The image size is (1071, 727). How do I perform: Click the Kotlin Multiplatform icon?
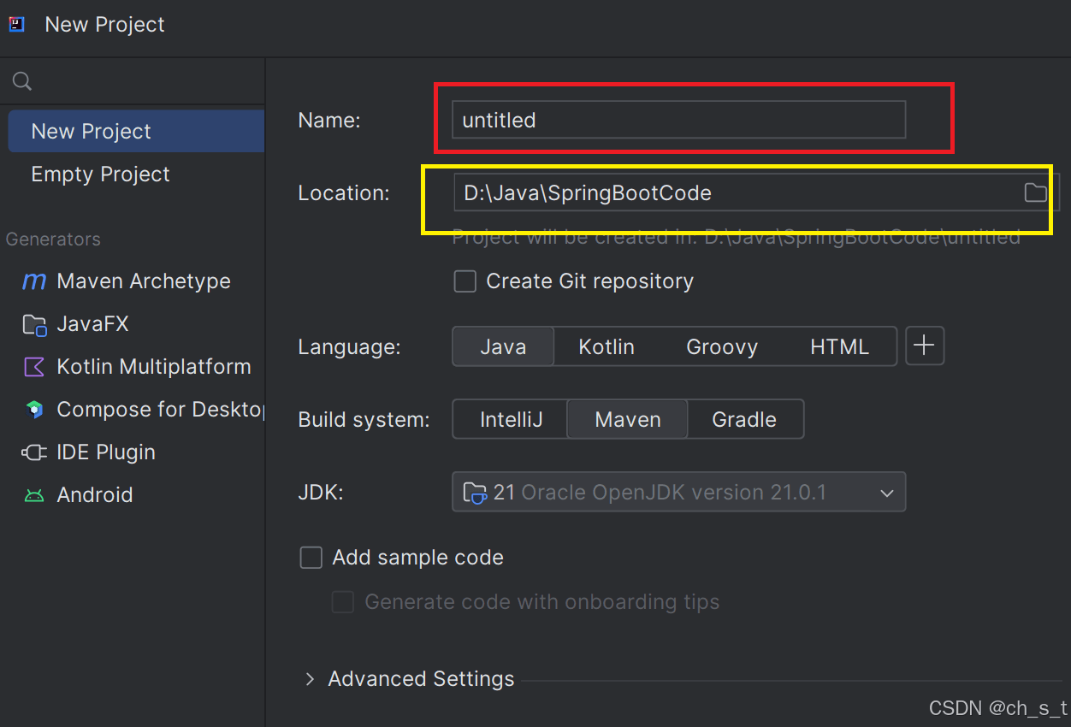[34, 367]
